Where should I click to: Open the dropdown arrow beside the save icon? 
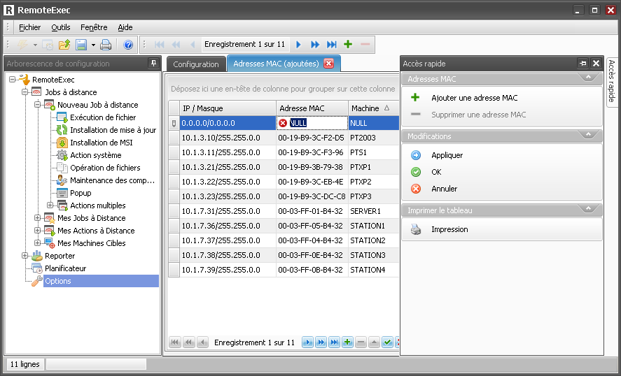click(x=93, y=45)
